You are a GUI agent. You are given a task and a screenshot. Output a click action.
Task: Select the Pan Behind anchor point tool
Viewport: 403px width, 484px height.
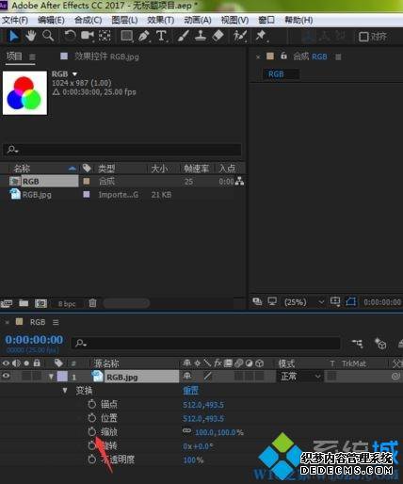coord(105,36)
